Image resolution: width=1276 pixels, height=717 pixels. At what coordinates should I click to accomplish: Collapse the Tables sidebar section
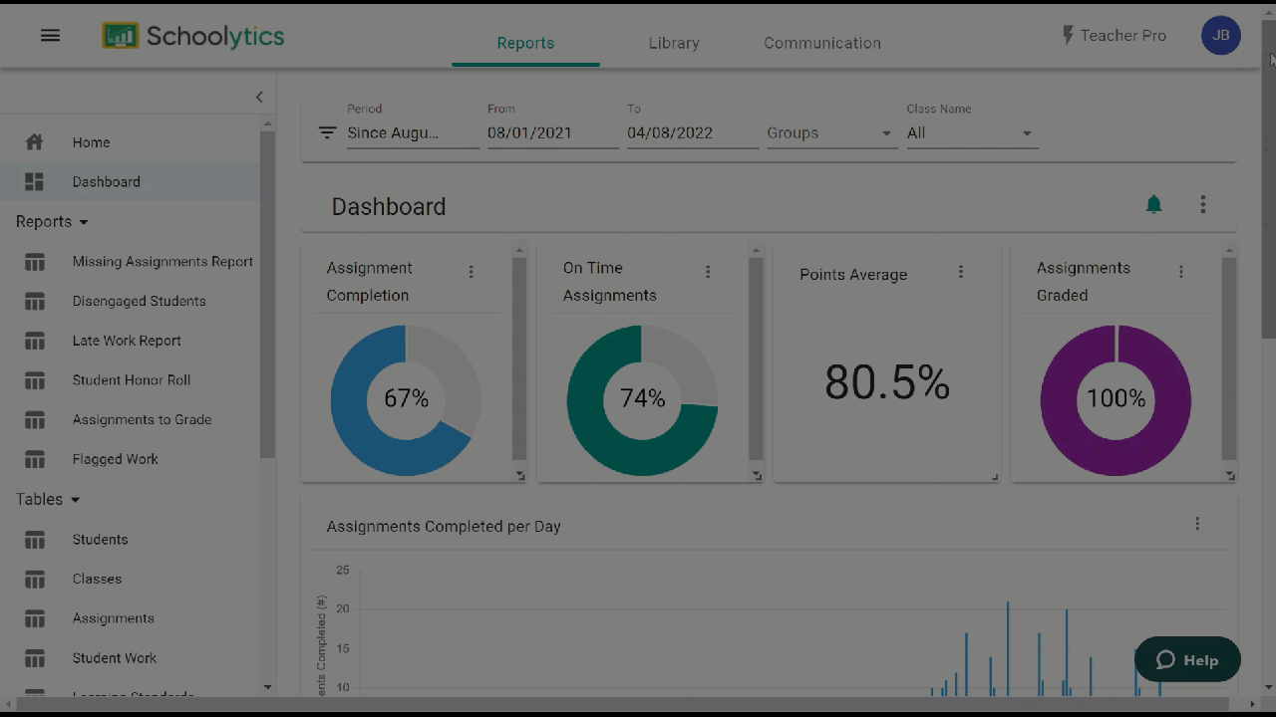(48, 500)
